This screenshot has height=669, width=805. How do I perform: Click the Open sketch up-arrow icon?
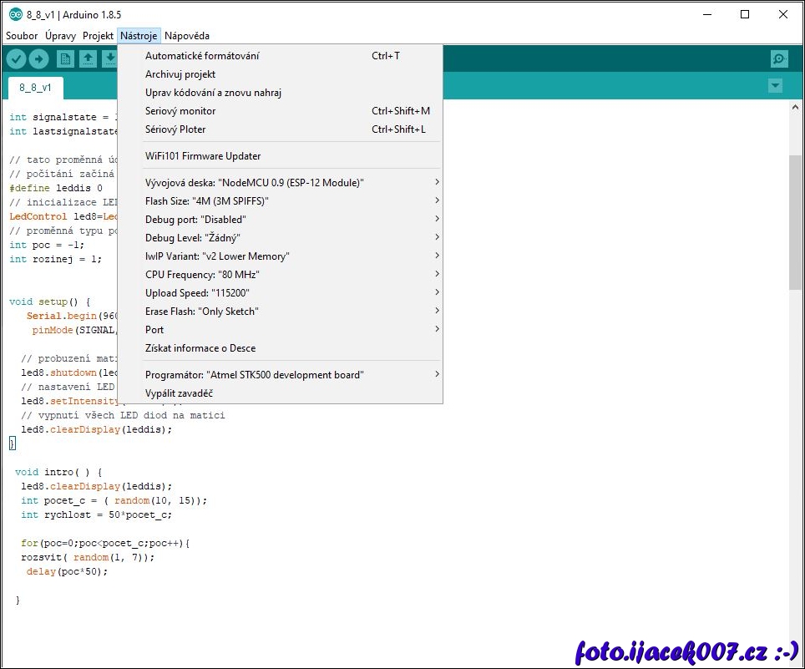pos(88,58)
